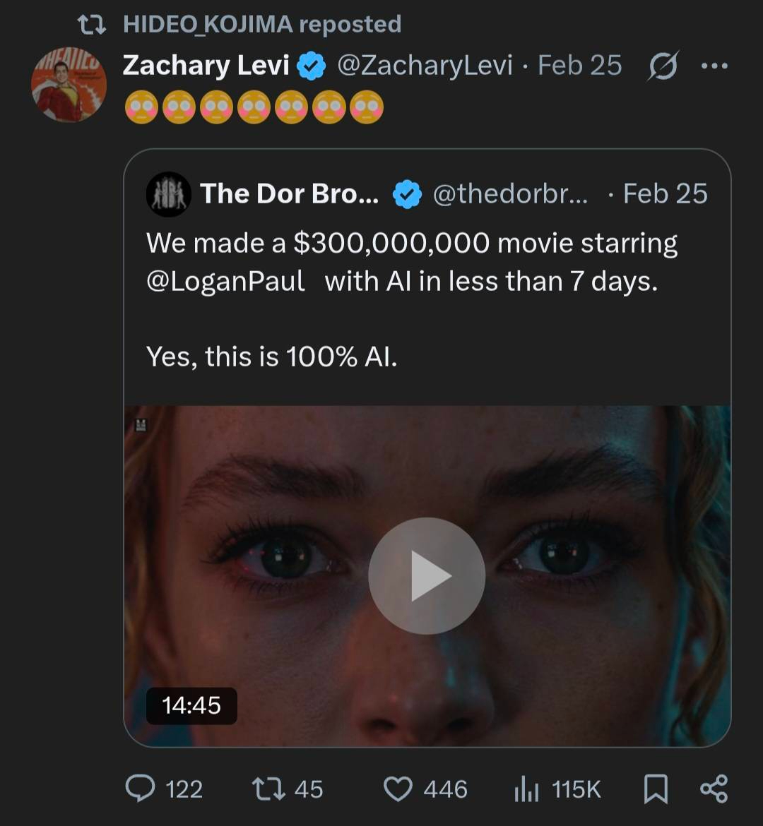View post analytics bar chart icon
This screenshot has height=826, width=763.
pyautogui.click(x=526, y=789)
